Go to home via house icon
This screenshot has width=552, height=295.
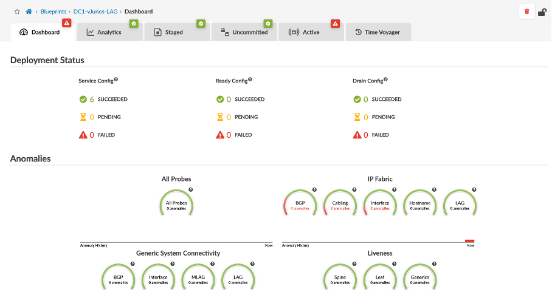pos(29,12)
